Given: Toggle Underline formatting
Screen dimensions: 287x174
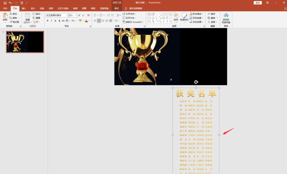Looking at the screenshot, I should tap(55, 21).
